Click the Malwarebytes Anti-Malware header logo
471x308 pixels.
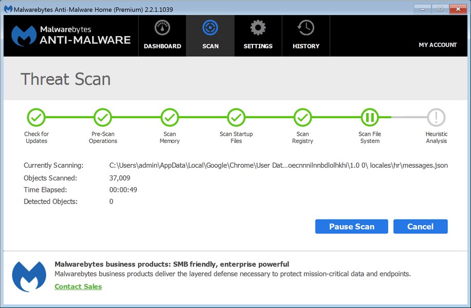(71, 36)
